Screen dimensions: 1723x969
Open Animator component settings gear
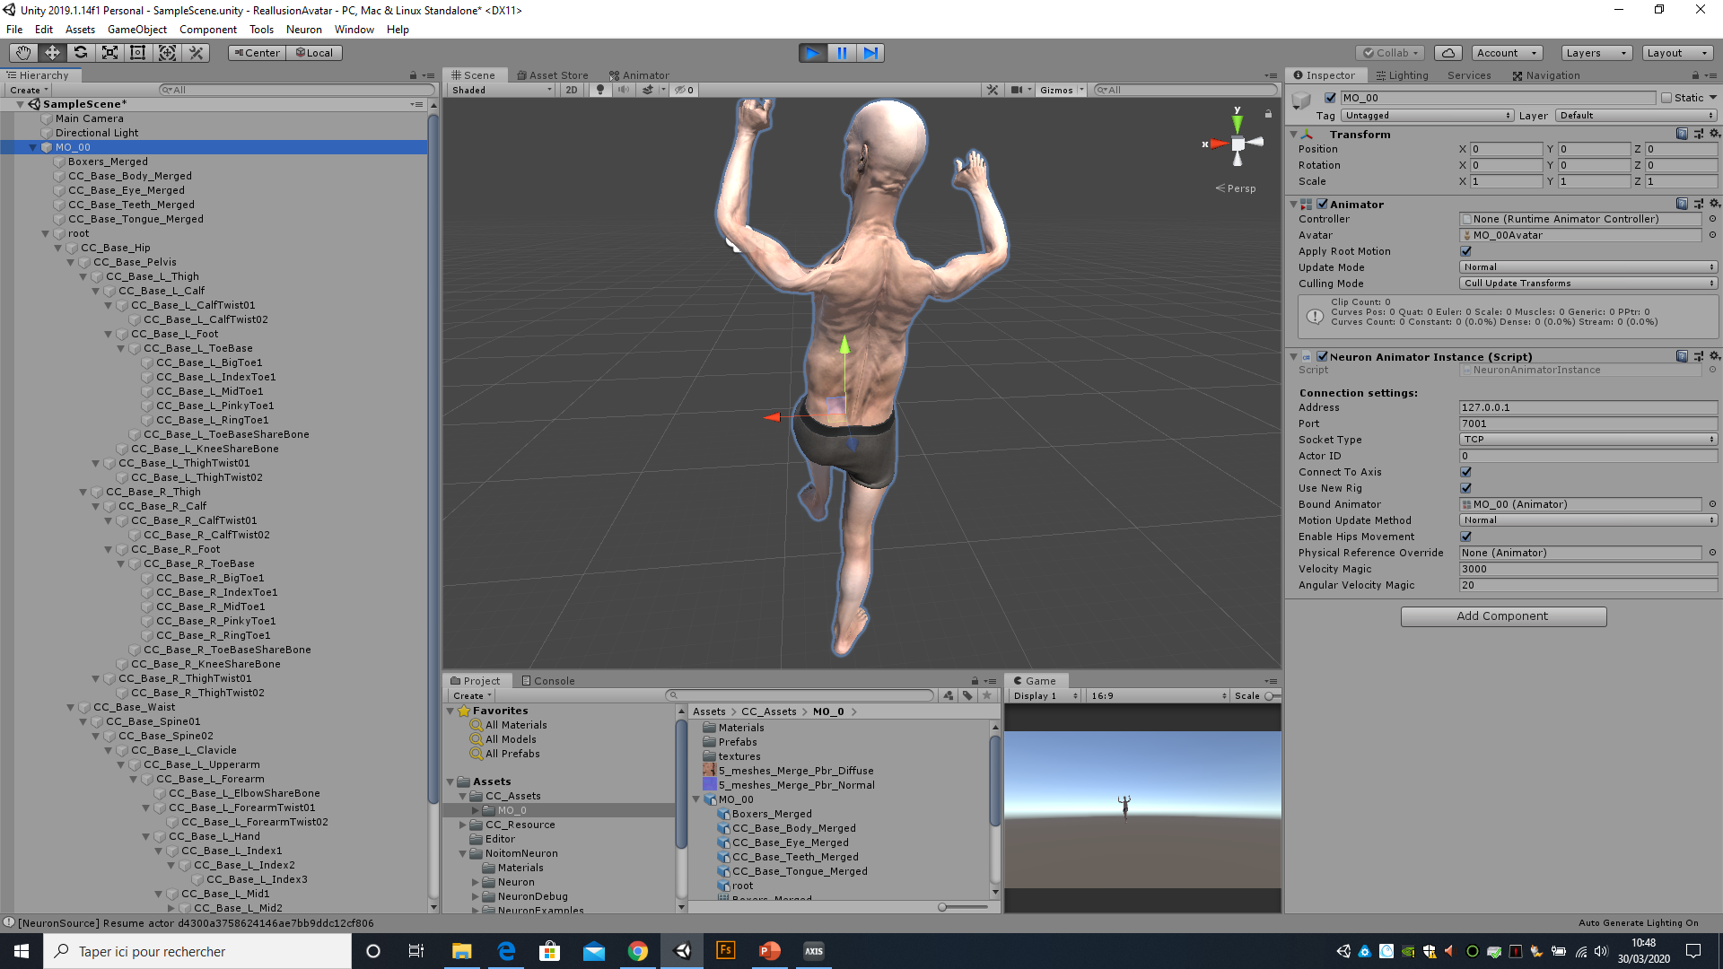tap(1714, 204)
